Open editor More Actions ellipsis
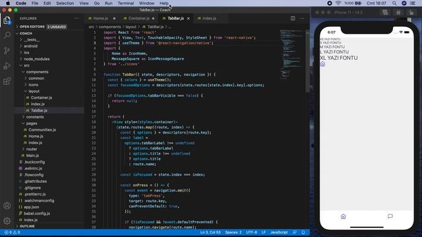The width and height of the screenshot is (422, 237). click(302, 18)
